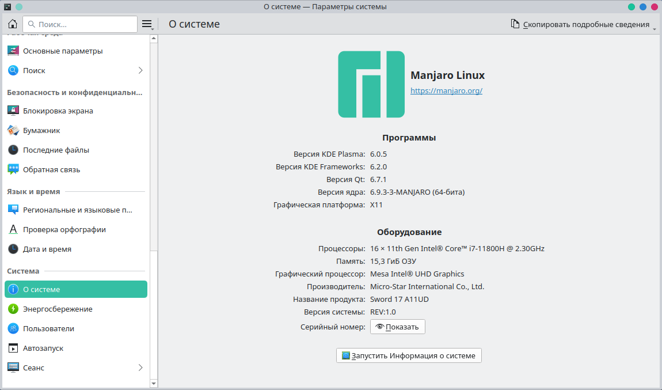Click the sidebar vertical scrollbar handle
Viewport: 662px width, 390px height.
154,146
